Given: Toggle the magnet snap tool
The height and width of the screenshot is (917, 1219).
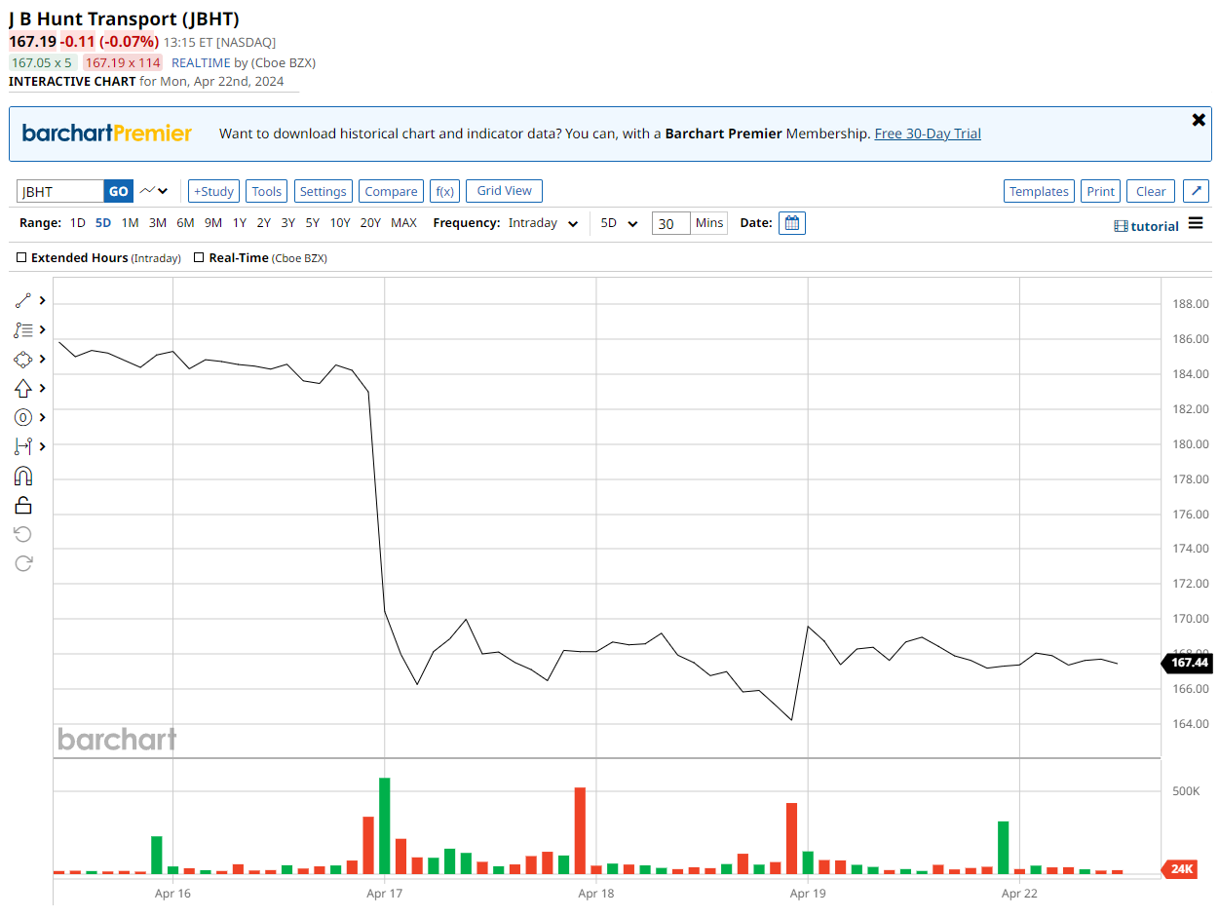Looking at the screenshot, I should [x=23, y=476].
